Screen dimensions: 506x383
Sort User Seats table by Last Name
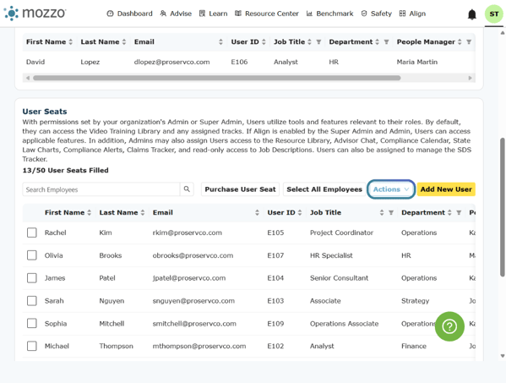tap(143, 212)
